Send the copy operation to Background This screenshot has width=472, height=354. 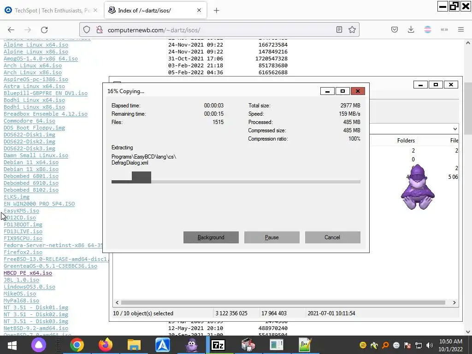[x=211, y=237]
